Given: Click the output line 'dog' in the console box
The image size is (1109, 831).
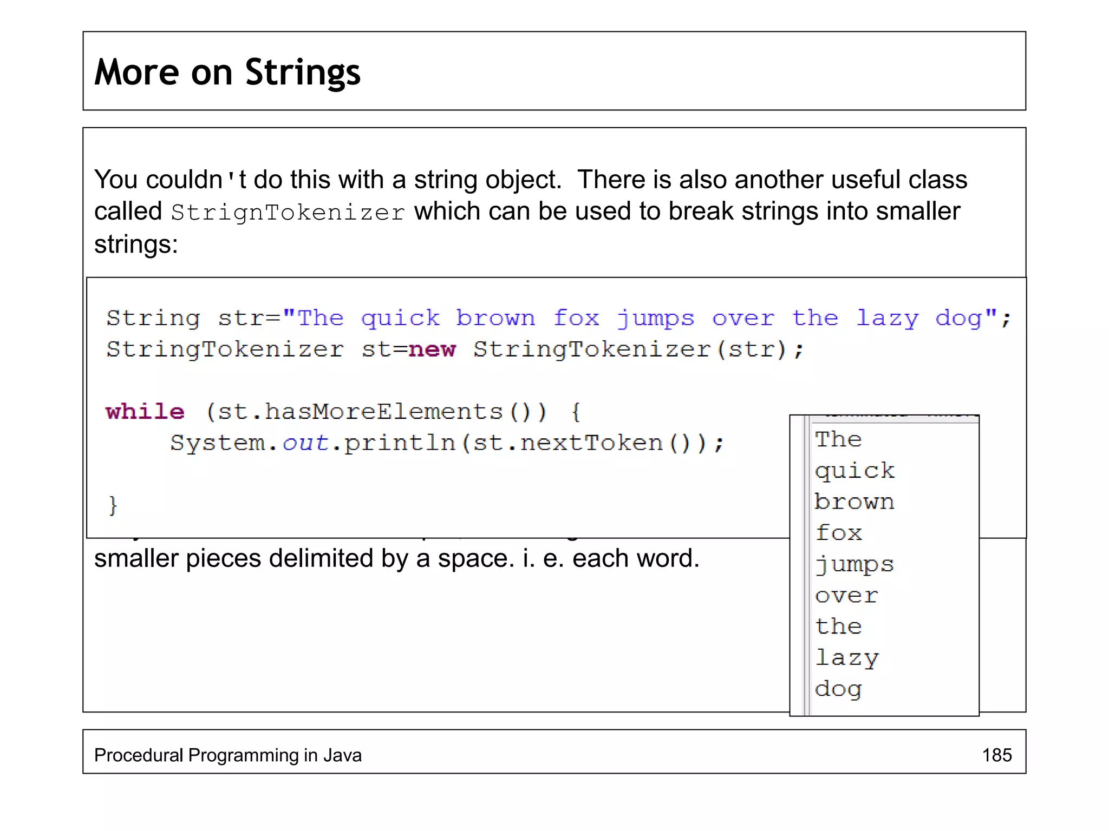Looking at the screenshot, I should [838, 690].
